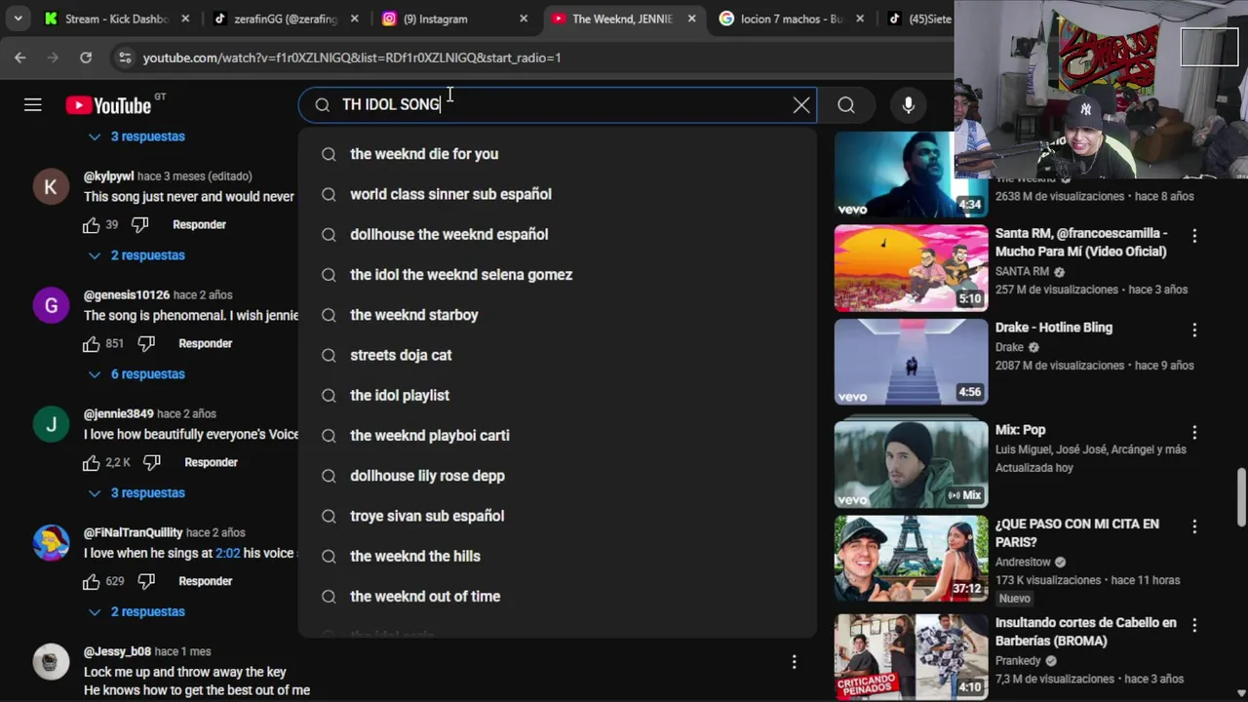
Task: Dislike the comment by @jennie3849
Action: click(x=152, y=462)
